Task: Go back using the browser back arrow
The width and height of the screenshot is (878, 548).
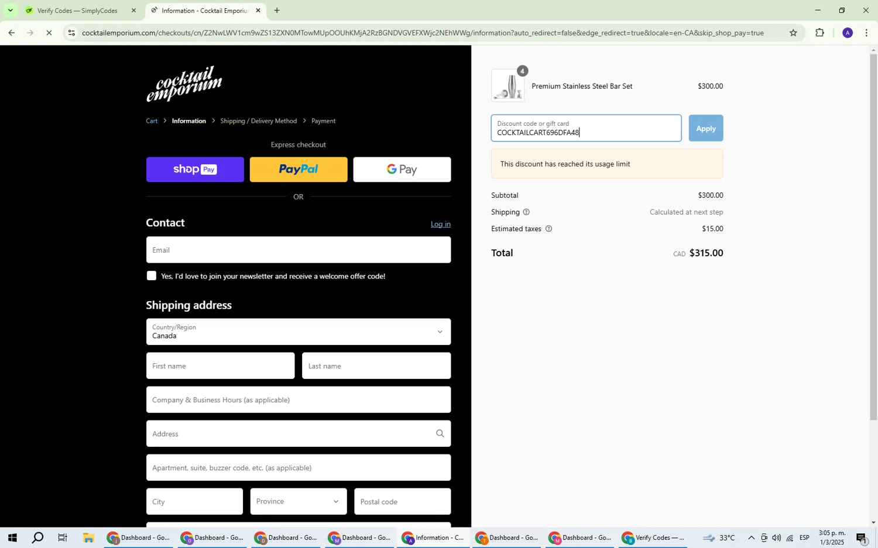Action: (11, 33)
